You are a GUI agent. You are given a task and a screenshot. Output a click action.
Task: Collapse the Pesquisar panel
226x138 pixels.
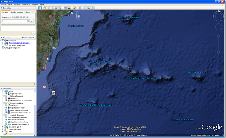(x=1, y=8)
